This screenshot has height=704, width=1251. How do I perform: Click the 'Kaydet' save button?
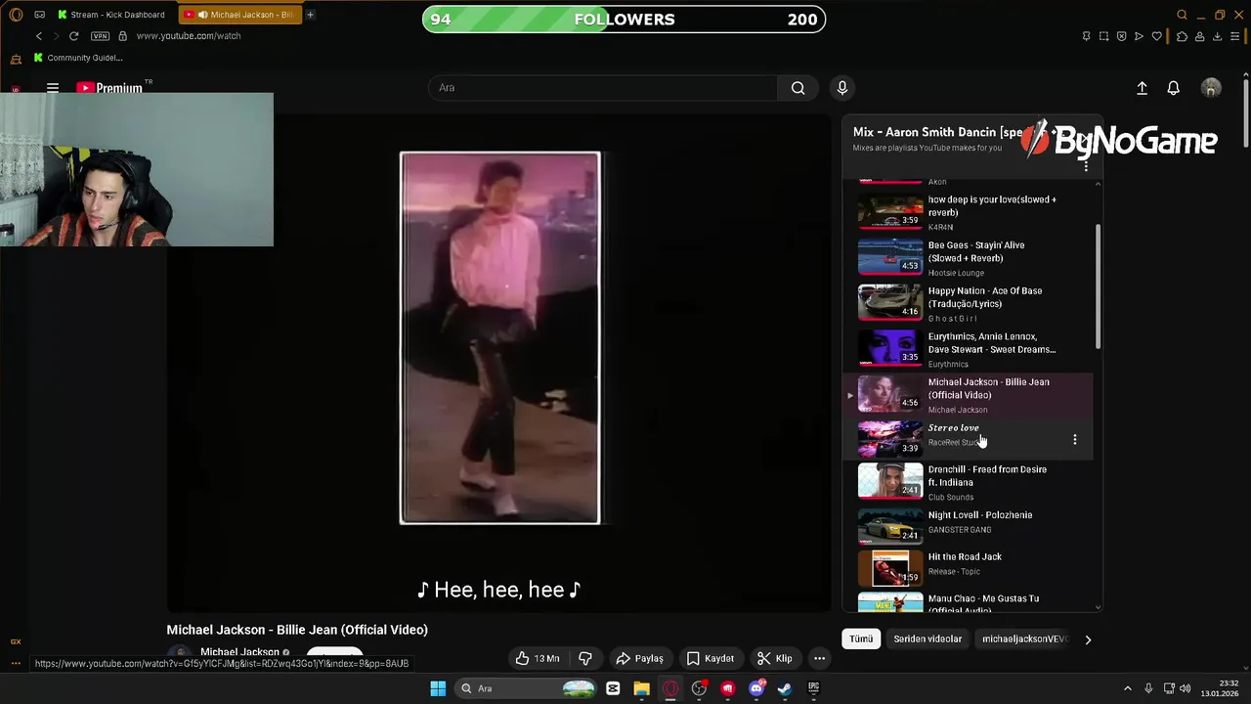pos(711,658)
